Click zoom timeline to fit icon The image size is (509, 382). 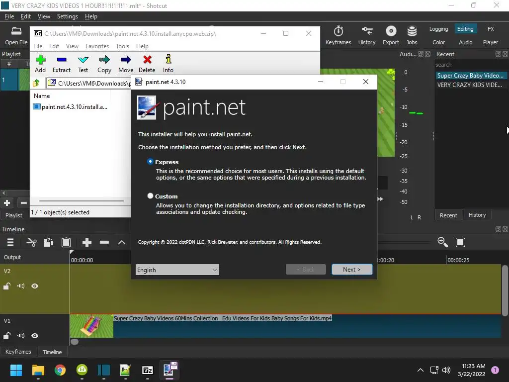click(460, 242)
